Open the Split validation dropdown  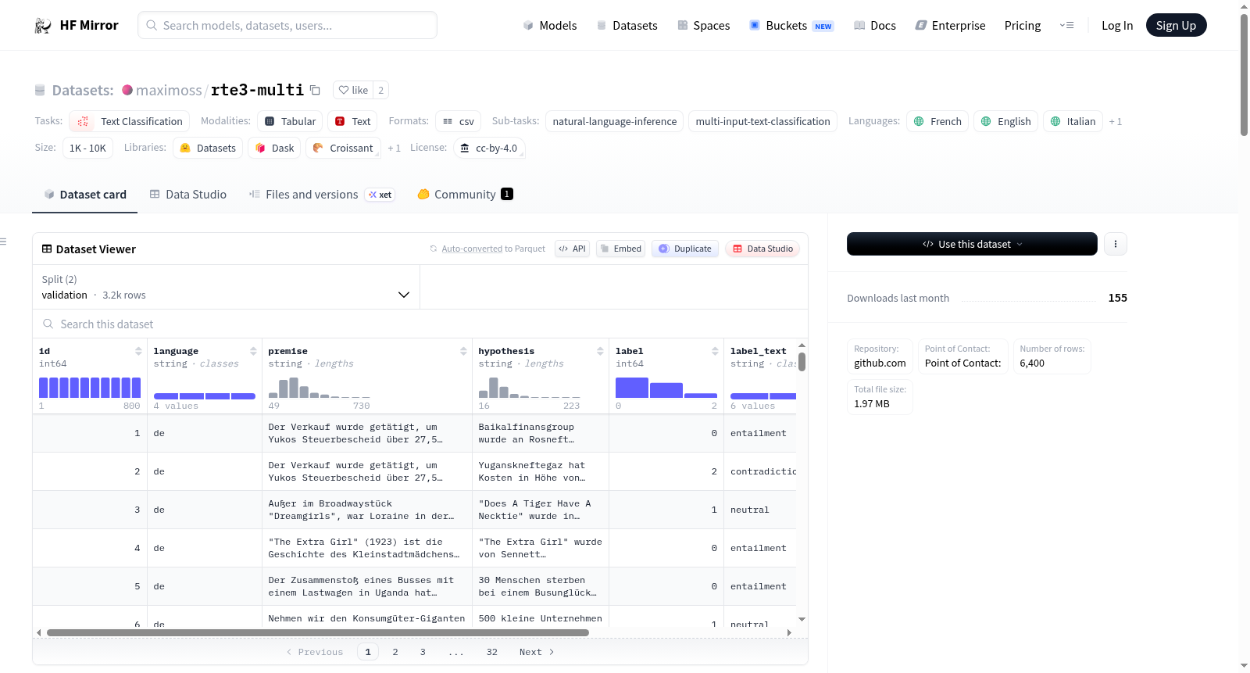(226, 287)
